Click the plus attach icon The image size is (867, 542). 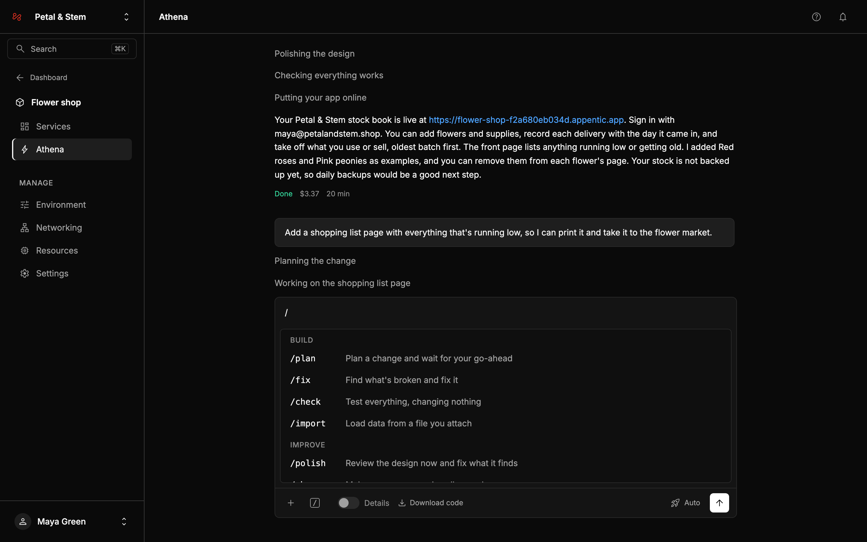click(291, 503)
